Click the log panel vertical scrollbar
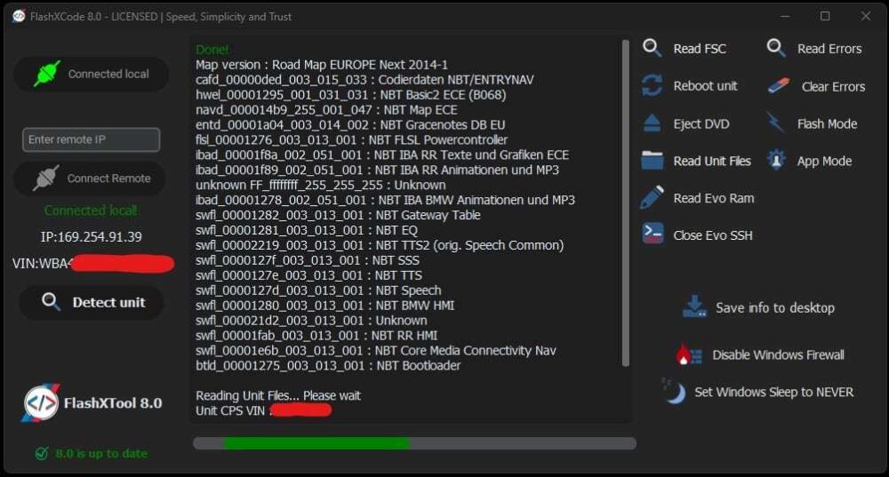Viewport: 889px width, 477px height. [625, 203]
